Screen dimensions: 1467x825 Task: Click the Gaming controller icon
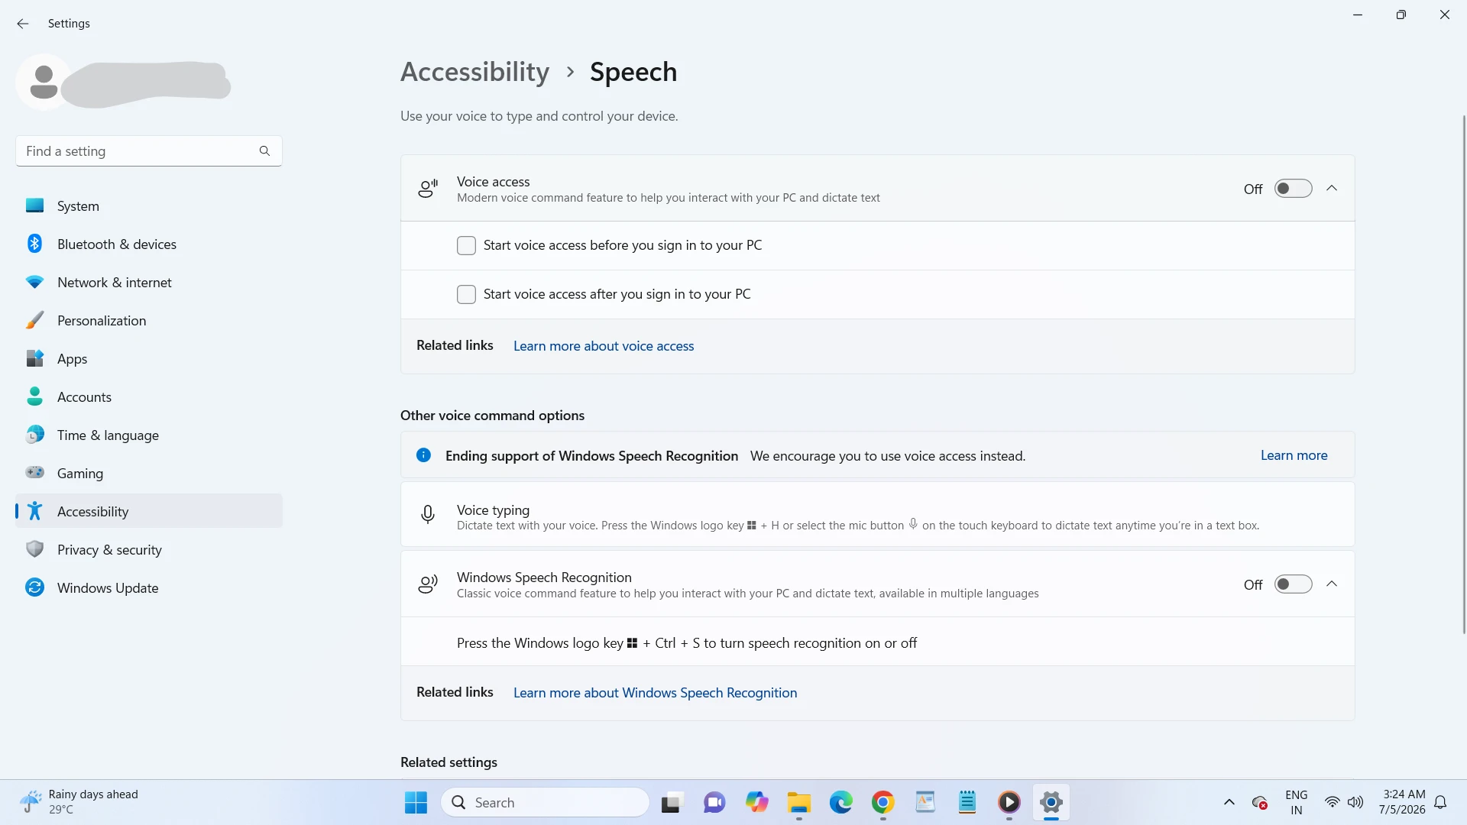point(34,473)
